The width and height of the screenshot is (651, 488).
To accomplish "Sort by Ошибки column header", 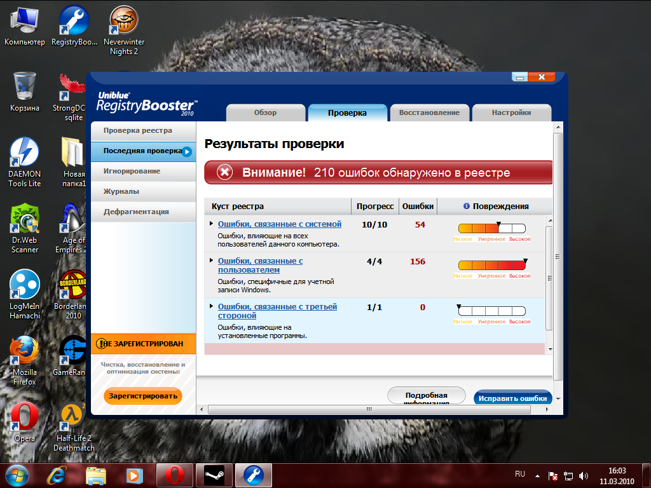I will click(x=418, y=207).
